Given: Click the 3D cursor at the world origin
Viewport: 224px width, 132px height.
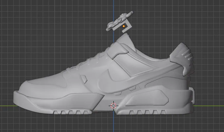Looking at the screenshot, I should (x=113, y=106).
